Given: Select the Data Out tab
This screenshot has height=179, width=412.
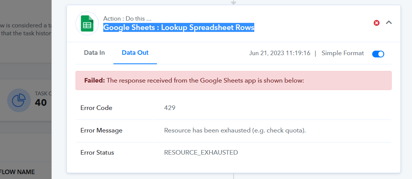Looking at the screenshot, I should coord(135,53).
